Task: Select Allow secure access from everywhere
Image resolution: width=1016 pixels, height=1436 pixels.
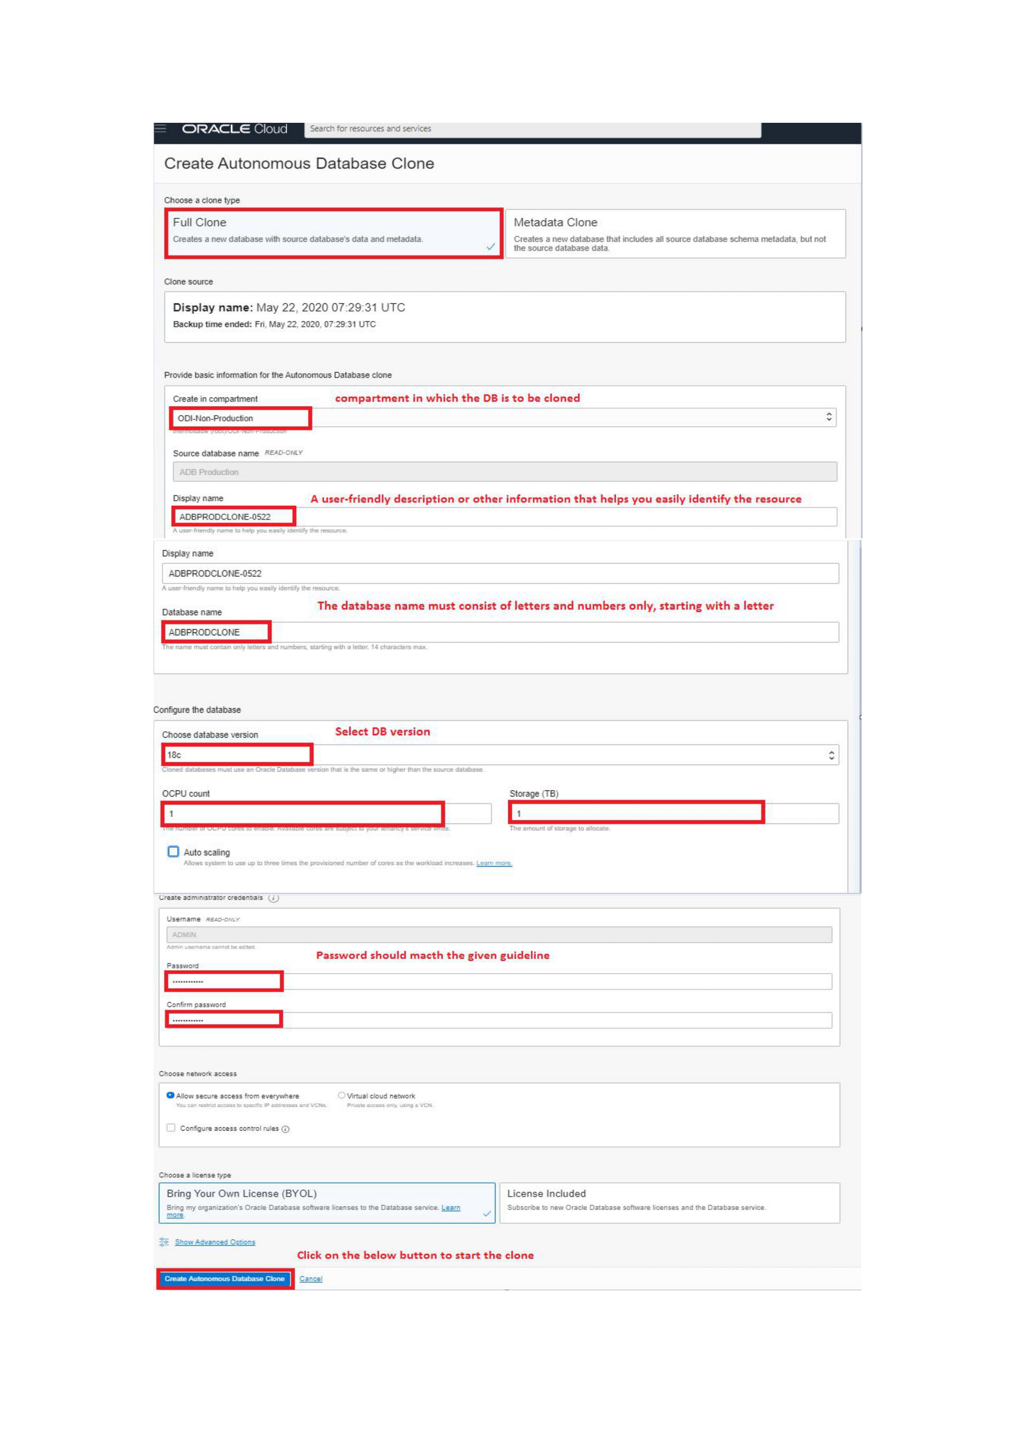Action: pos(170,1096)
